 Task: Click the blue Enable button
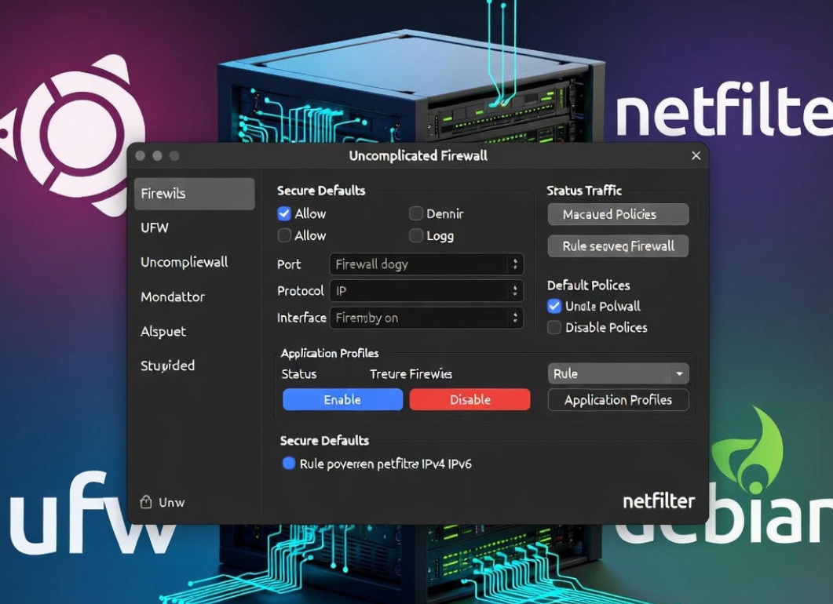(x=342, y=399)
